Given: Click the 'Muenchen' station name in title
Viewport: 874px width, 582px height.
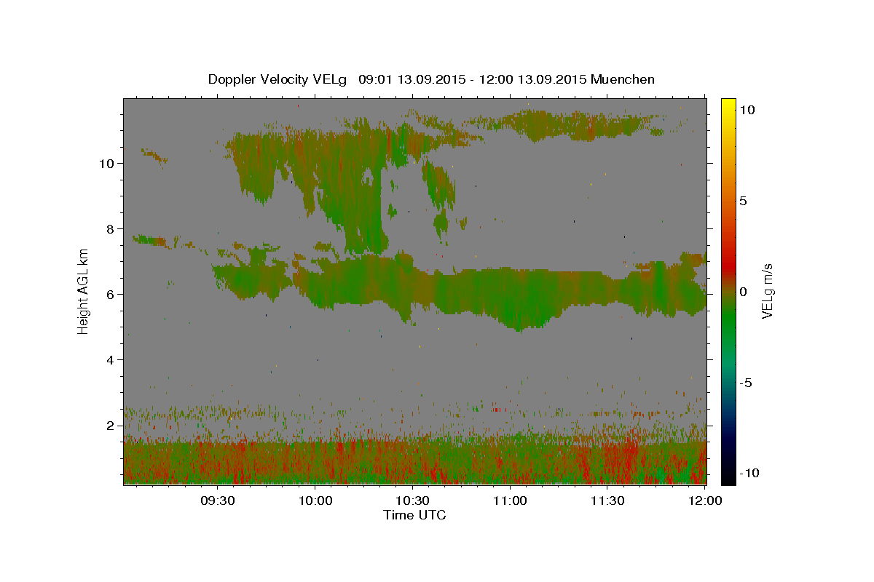Looking at the screenshot, I should pyautogui.click(x=623, y=79).
